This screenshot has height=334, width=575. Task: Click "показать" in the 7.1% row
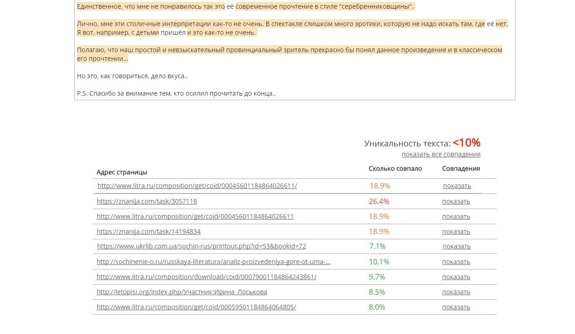(x=456, y=246)
